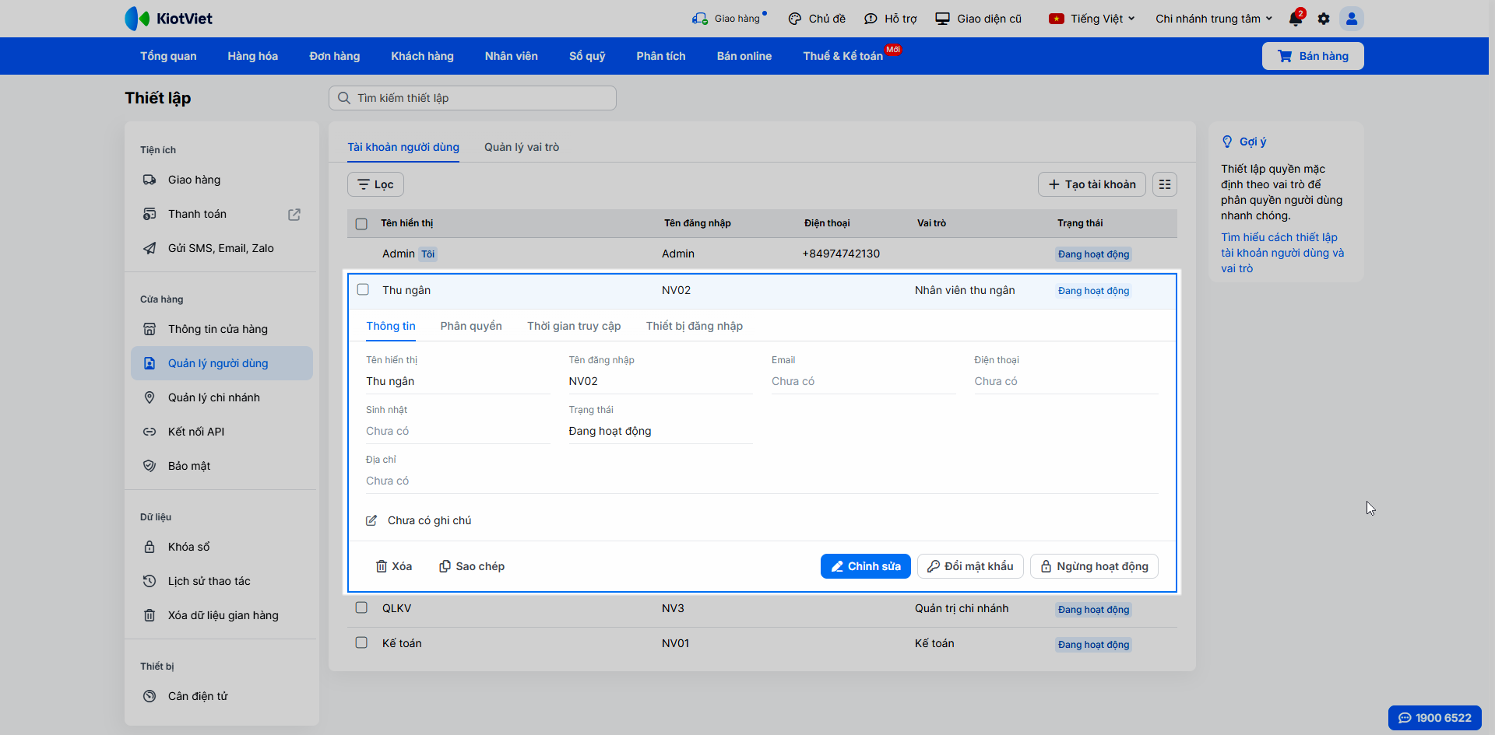The image size is (1495, 735).
Task: Expand the Tiếng Việt language dropdown
Action: (1092, 19)
